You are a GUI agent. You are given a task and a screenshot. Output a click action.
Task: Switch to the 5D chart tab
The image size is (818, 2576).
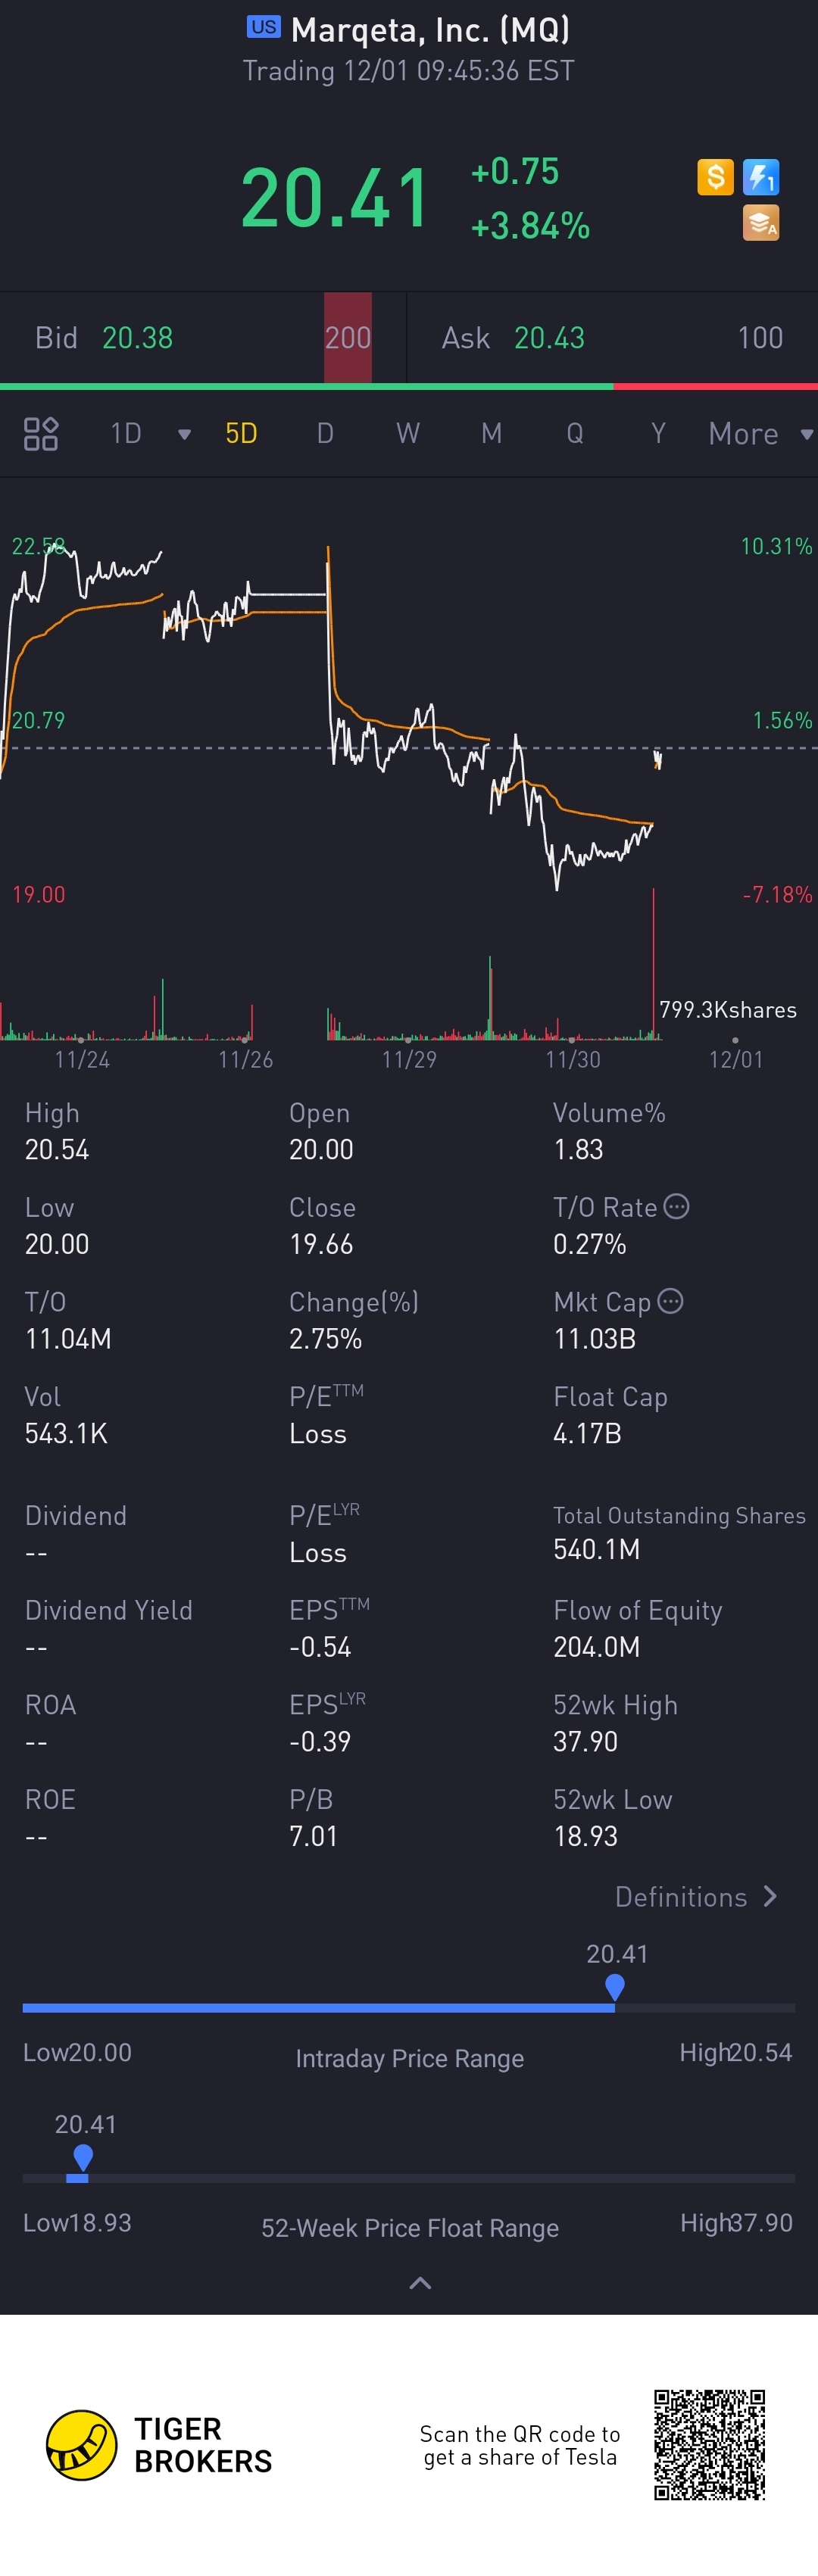[x=242, y=434]
